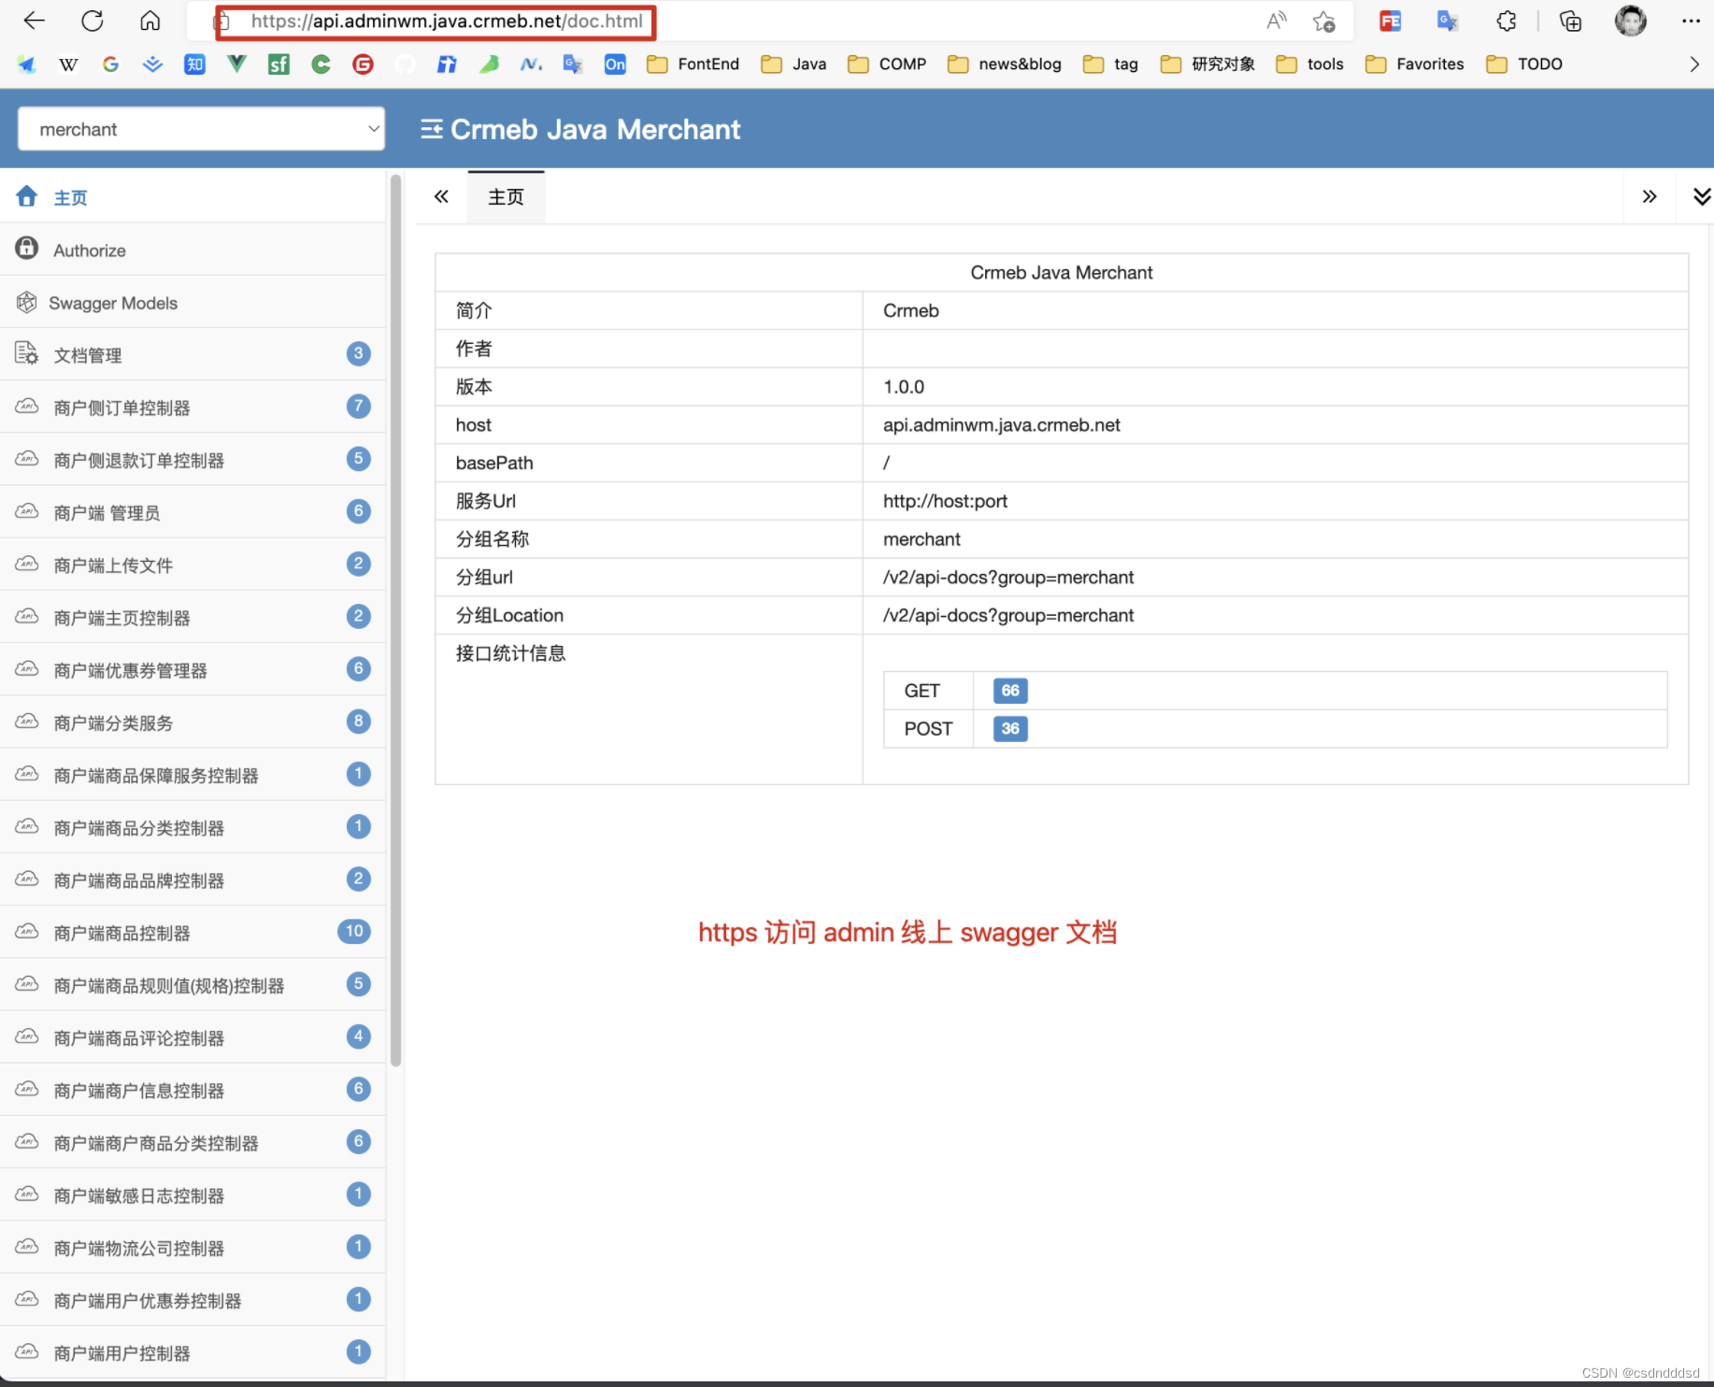Click the sidebar vertical scrollbar
Viewport: 1714px width, 1387px height.
pos(395,620)
